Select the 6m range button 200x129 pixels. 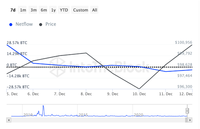click(x=44, y=10)
